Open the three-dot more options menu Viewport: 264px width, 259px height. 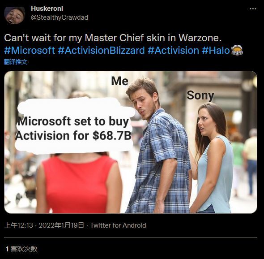point(253,9)
